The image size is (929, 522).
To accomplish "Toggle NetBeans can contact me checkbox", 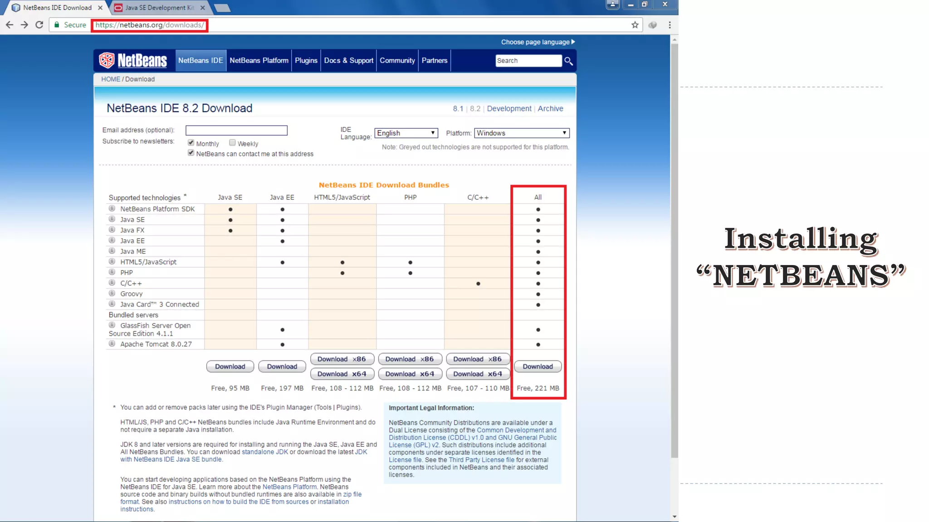I will [191, 153].
